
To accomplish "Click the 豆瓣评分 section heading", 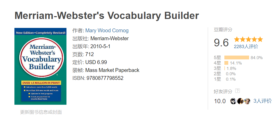I will pyautogui.click(x=223, y=30).
